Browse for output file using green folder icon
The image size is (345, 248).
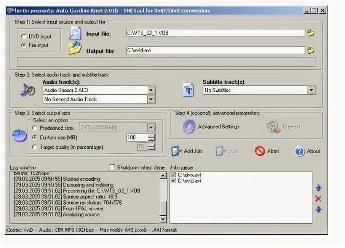point(311,50)
